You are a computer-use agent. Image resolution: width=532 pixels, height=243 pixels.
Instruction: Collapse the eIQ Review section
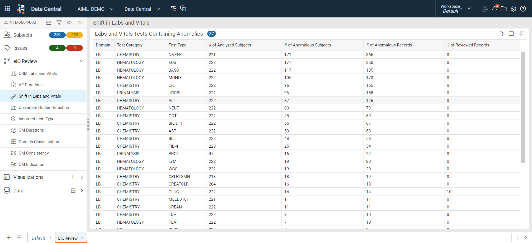[82, 61]
